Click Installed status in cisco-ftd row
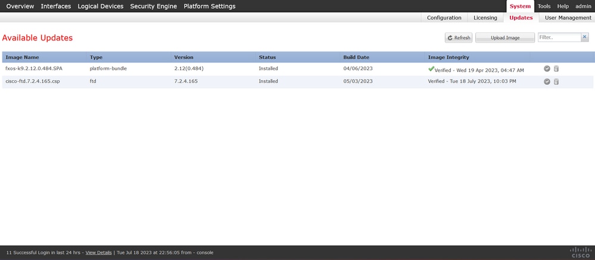Image resolution: width=595 pixels, height=260 pixels. (x=268, y=81)
